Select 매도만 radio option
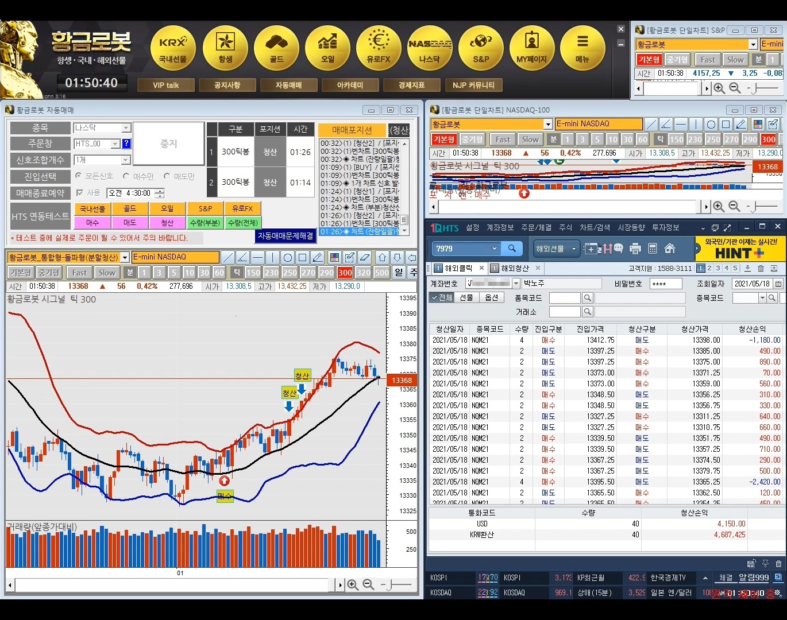The height and width of the screenshot is (620, 787). pyautogui.click(x=167, y=176)
